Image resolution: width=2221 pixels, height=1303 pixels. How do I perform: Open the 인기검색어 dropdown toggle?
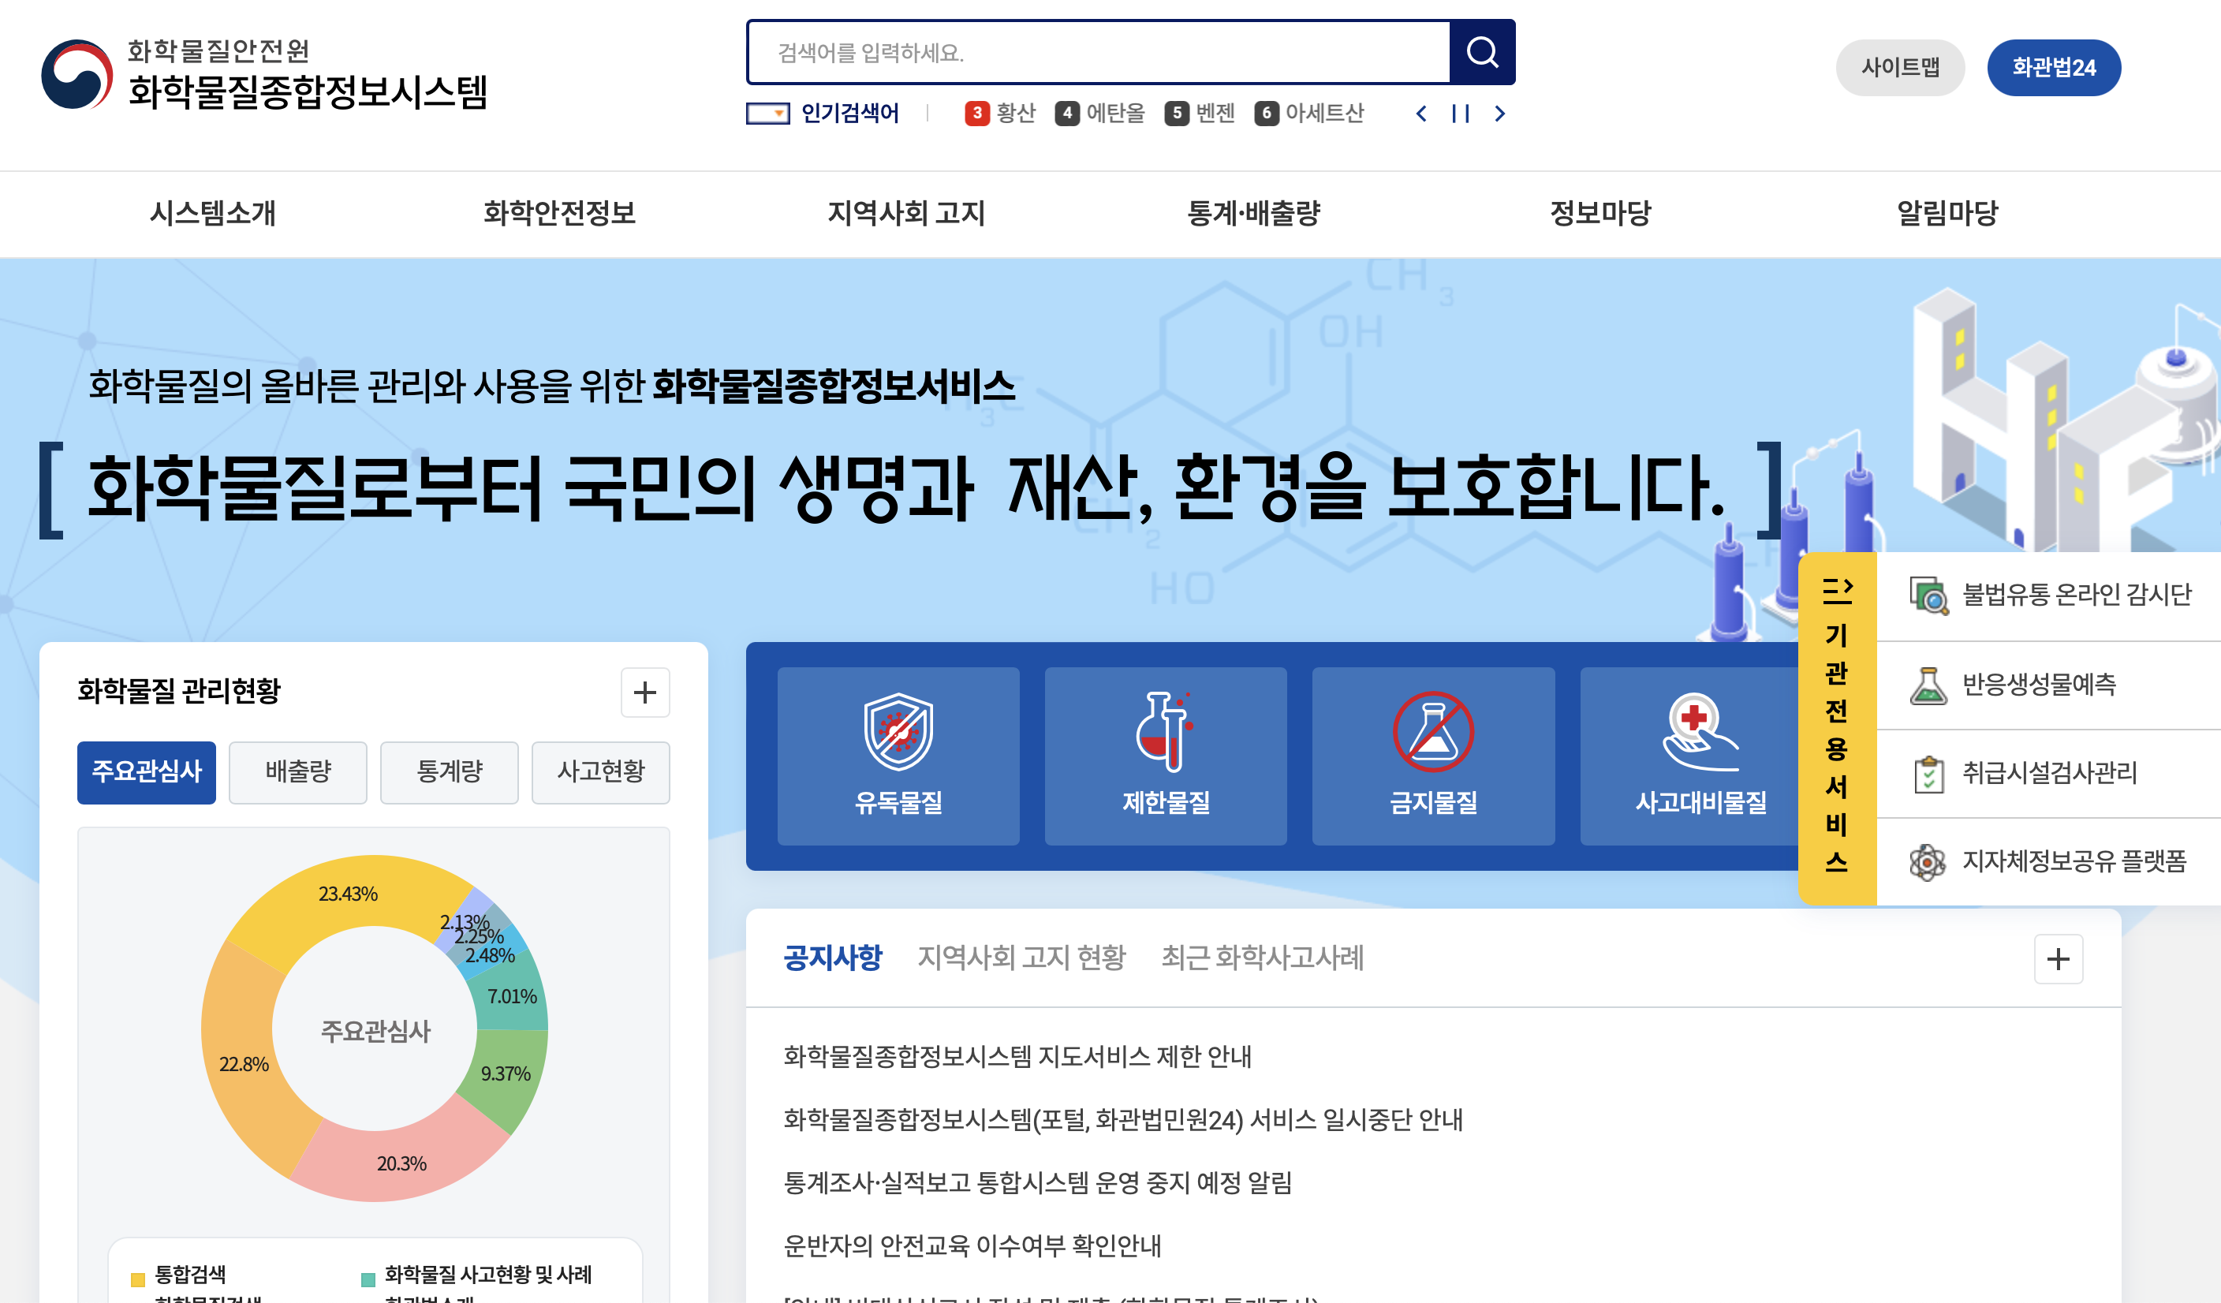click(x=767, y=114)
